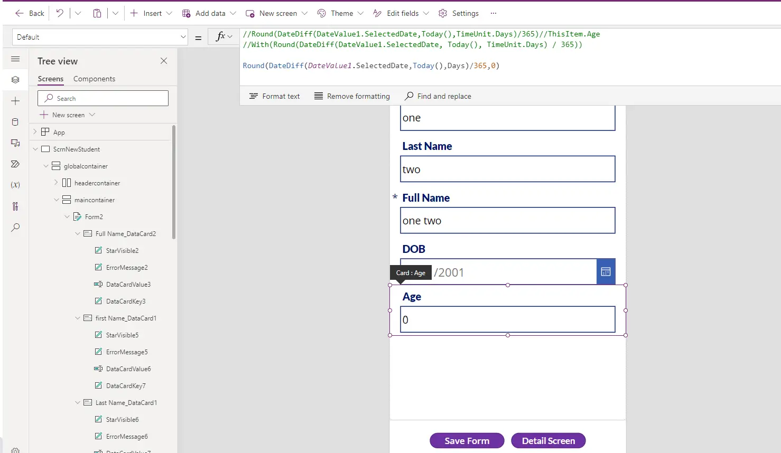This screenshot has height=453, width=781.
Task: Select the Insert plus icon in the sidebar
Action: (x=15, y=101)
